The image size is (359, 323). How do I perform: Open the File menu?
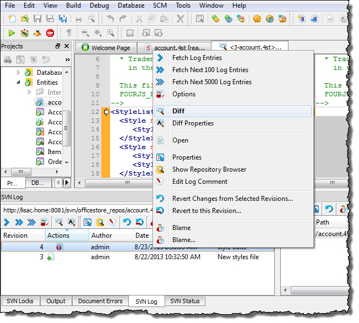click(10, 6)
